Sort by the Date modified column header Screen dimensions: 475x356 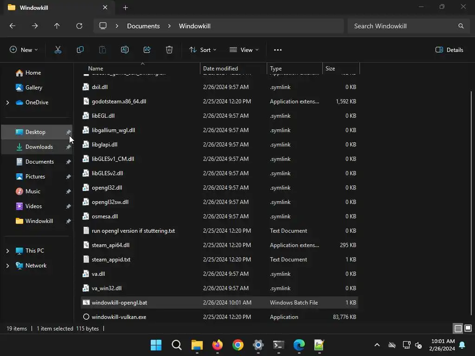[x=234, y=69]
